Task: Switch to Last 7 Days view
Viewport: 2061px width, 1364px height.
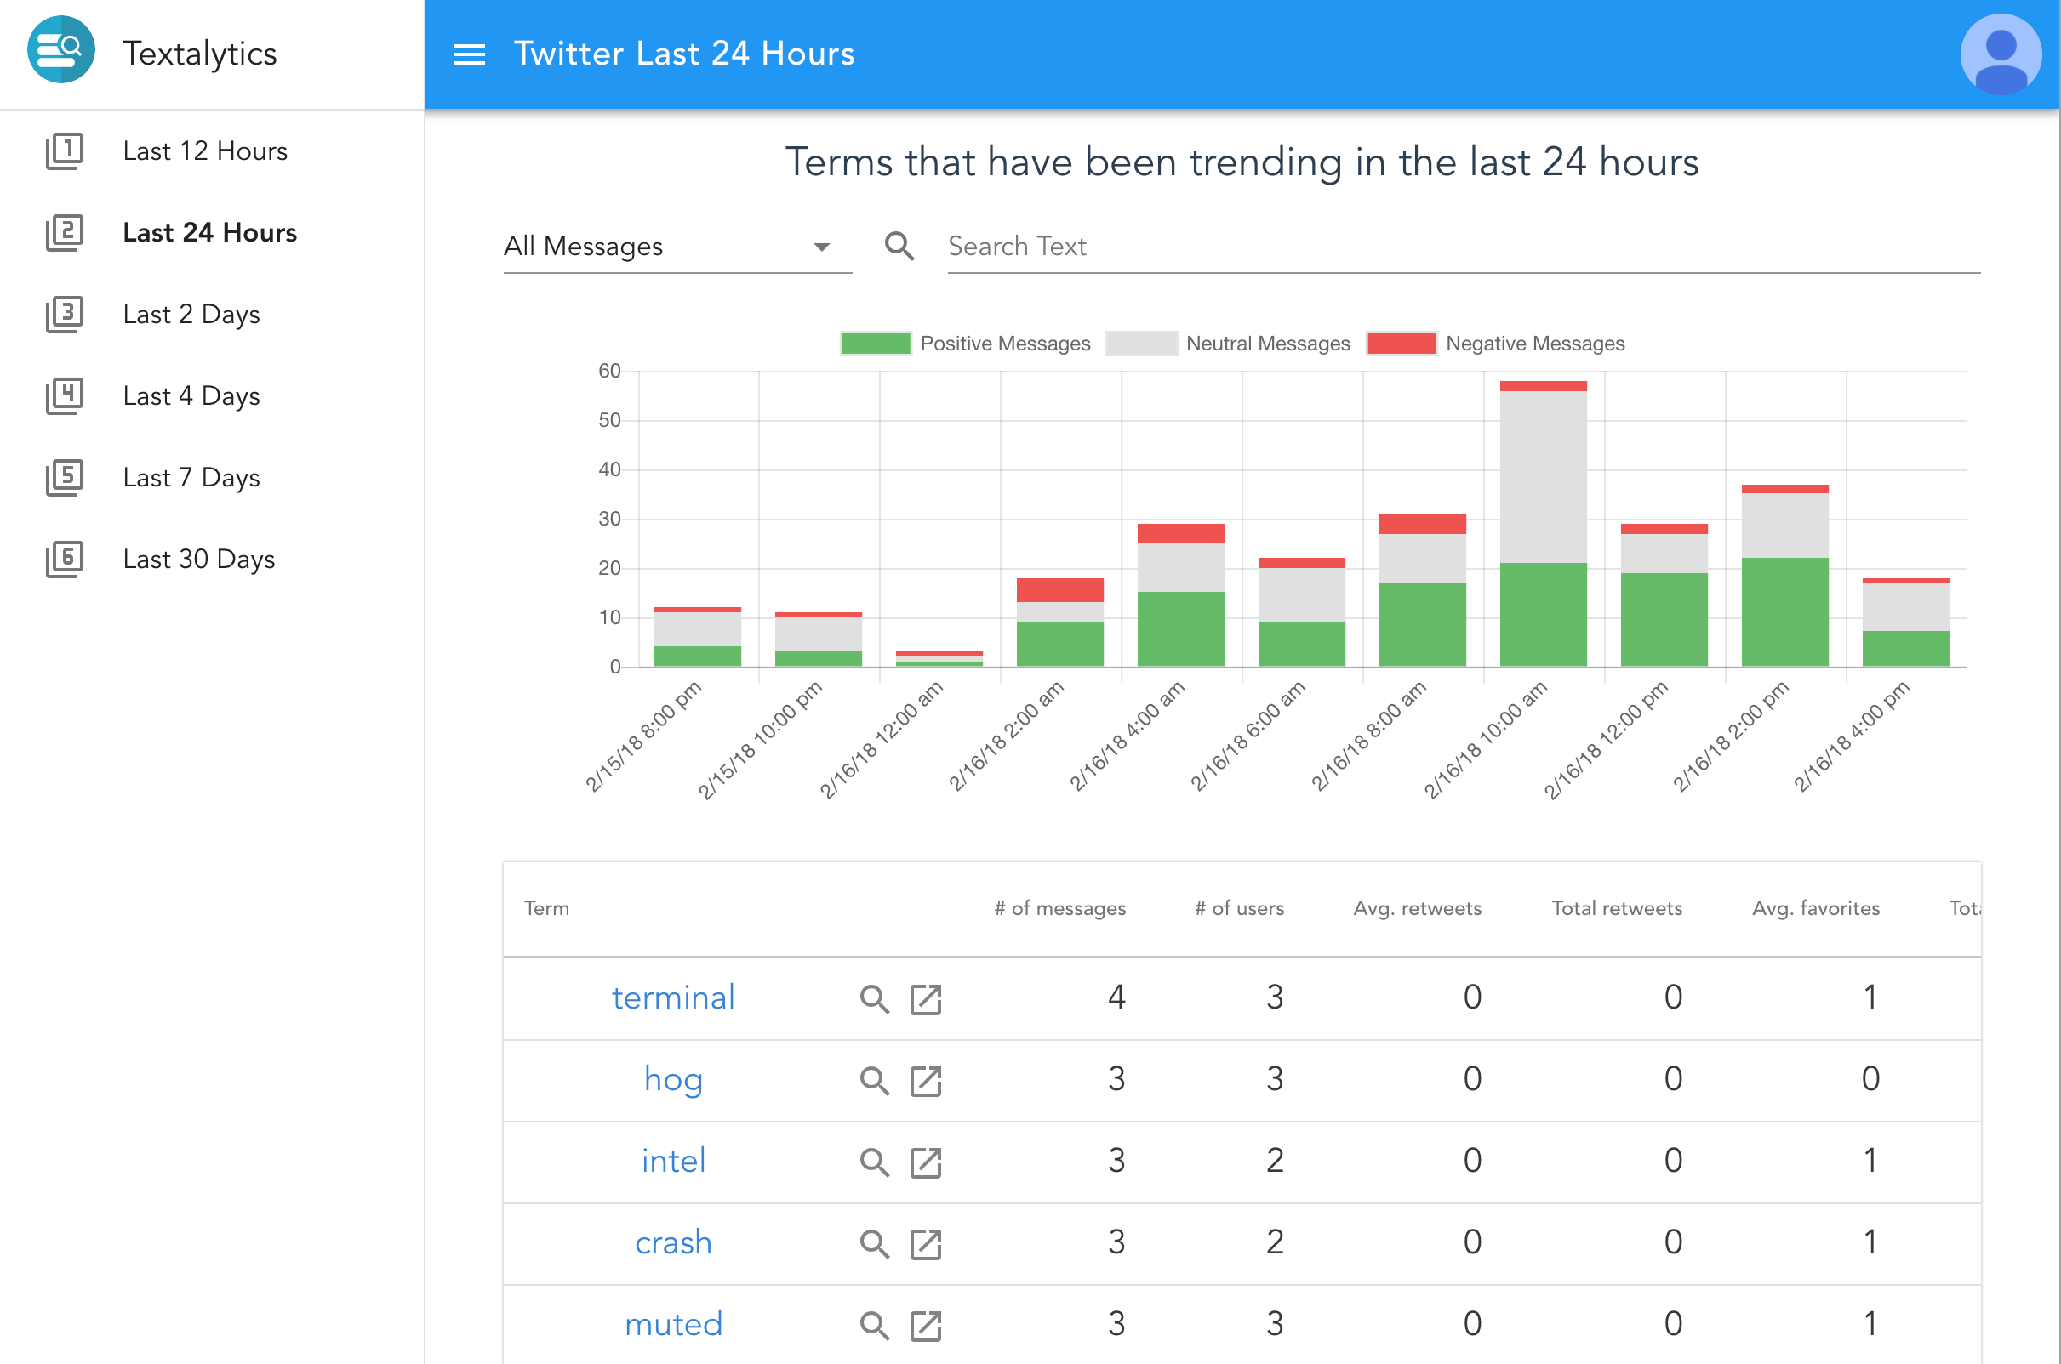Action: pos(191,478)
